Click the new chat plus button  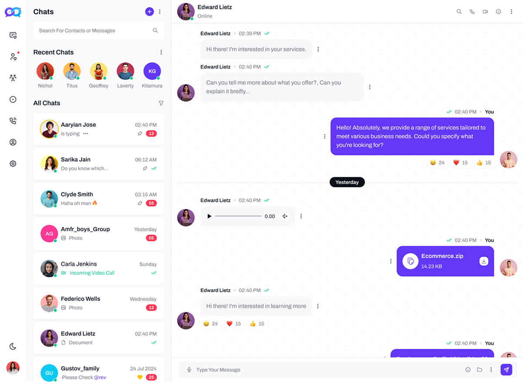pyautogui.click(x=149, y=12)
